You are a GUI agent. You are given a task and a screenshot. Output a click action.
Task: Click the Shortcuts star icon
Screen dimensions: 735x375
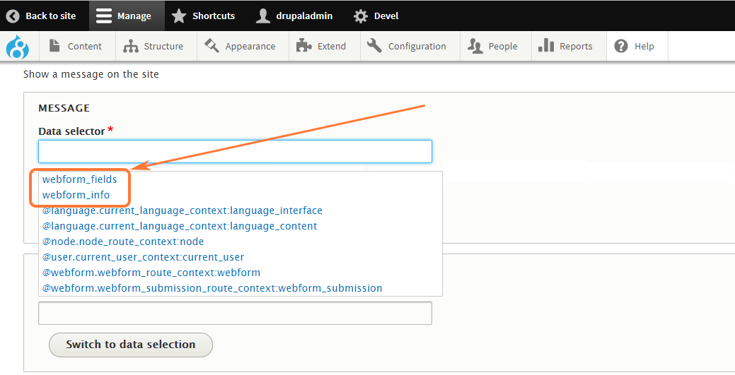coord(180,16)
